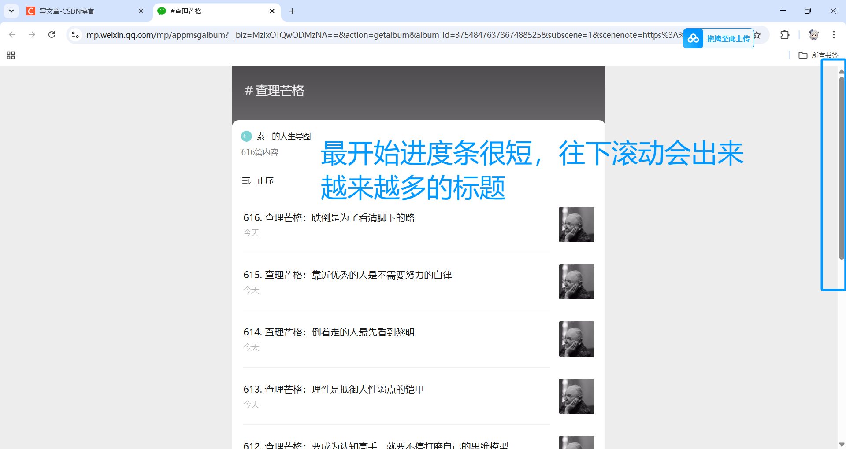
Task: Click the 素一的人生导图 account avatar
Action: pyautogui.click(x=246, y=136)
